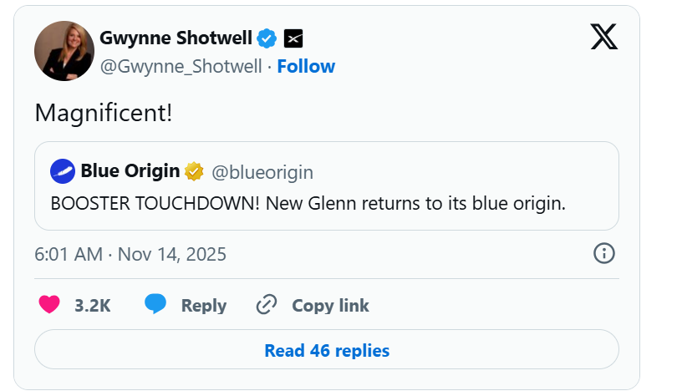
Task: Click Gwynne Shotwell's blue verified badge
Action: point(267,38)
